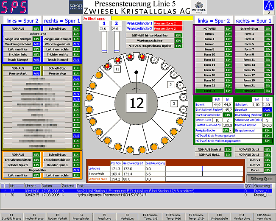The width and height of the screenshot is (276, 221).
Task: Click press cylinder 2 level bar
Action: 117,42
